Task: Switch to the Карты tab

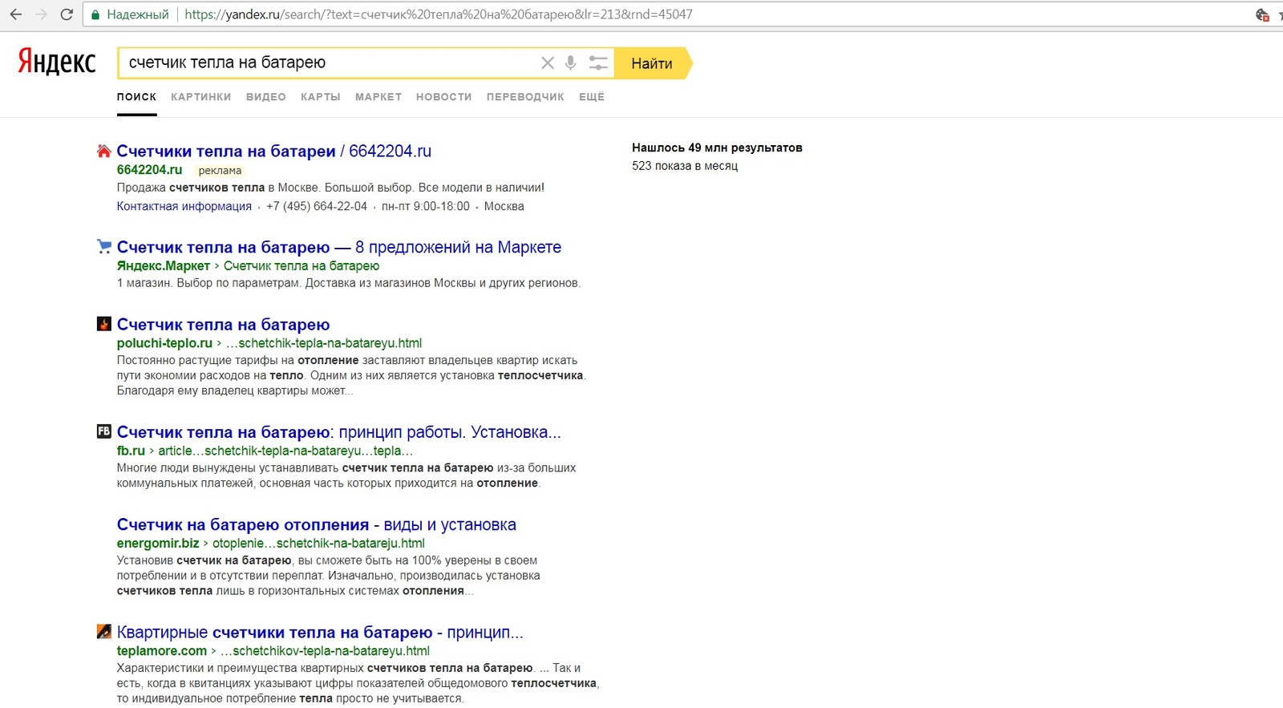Action: coord(320,97)
